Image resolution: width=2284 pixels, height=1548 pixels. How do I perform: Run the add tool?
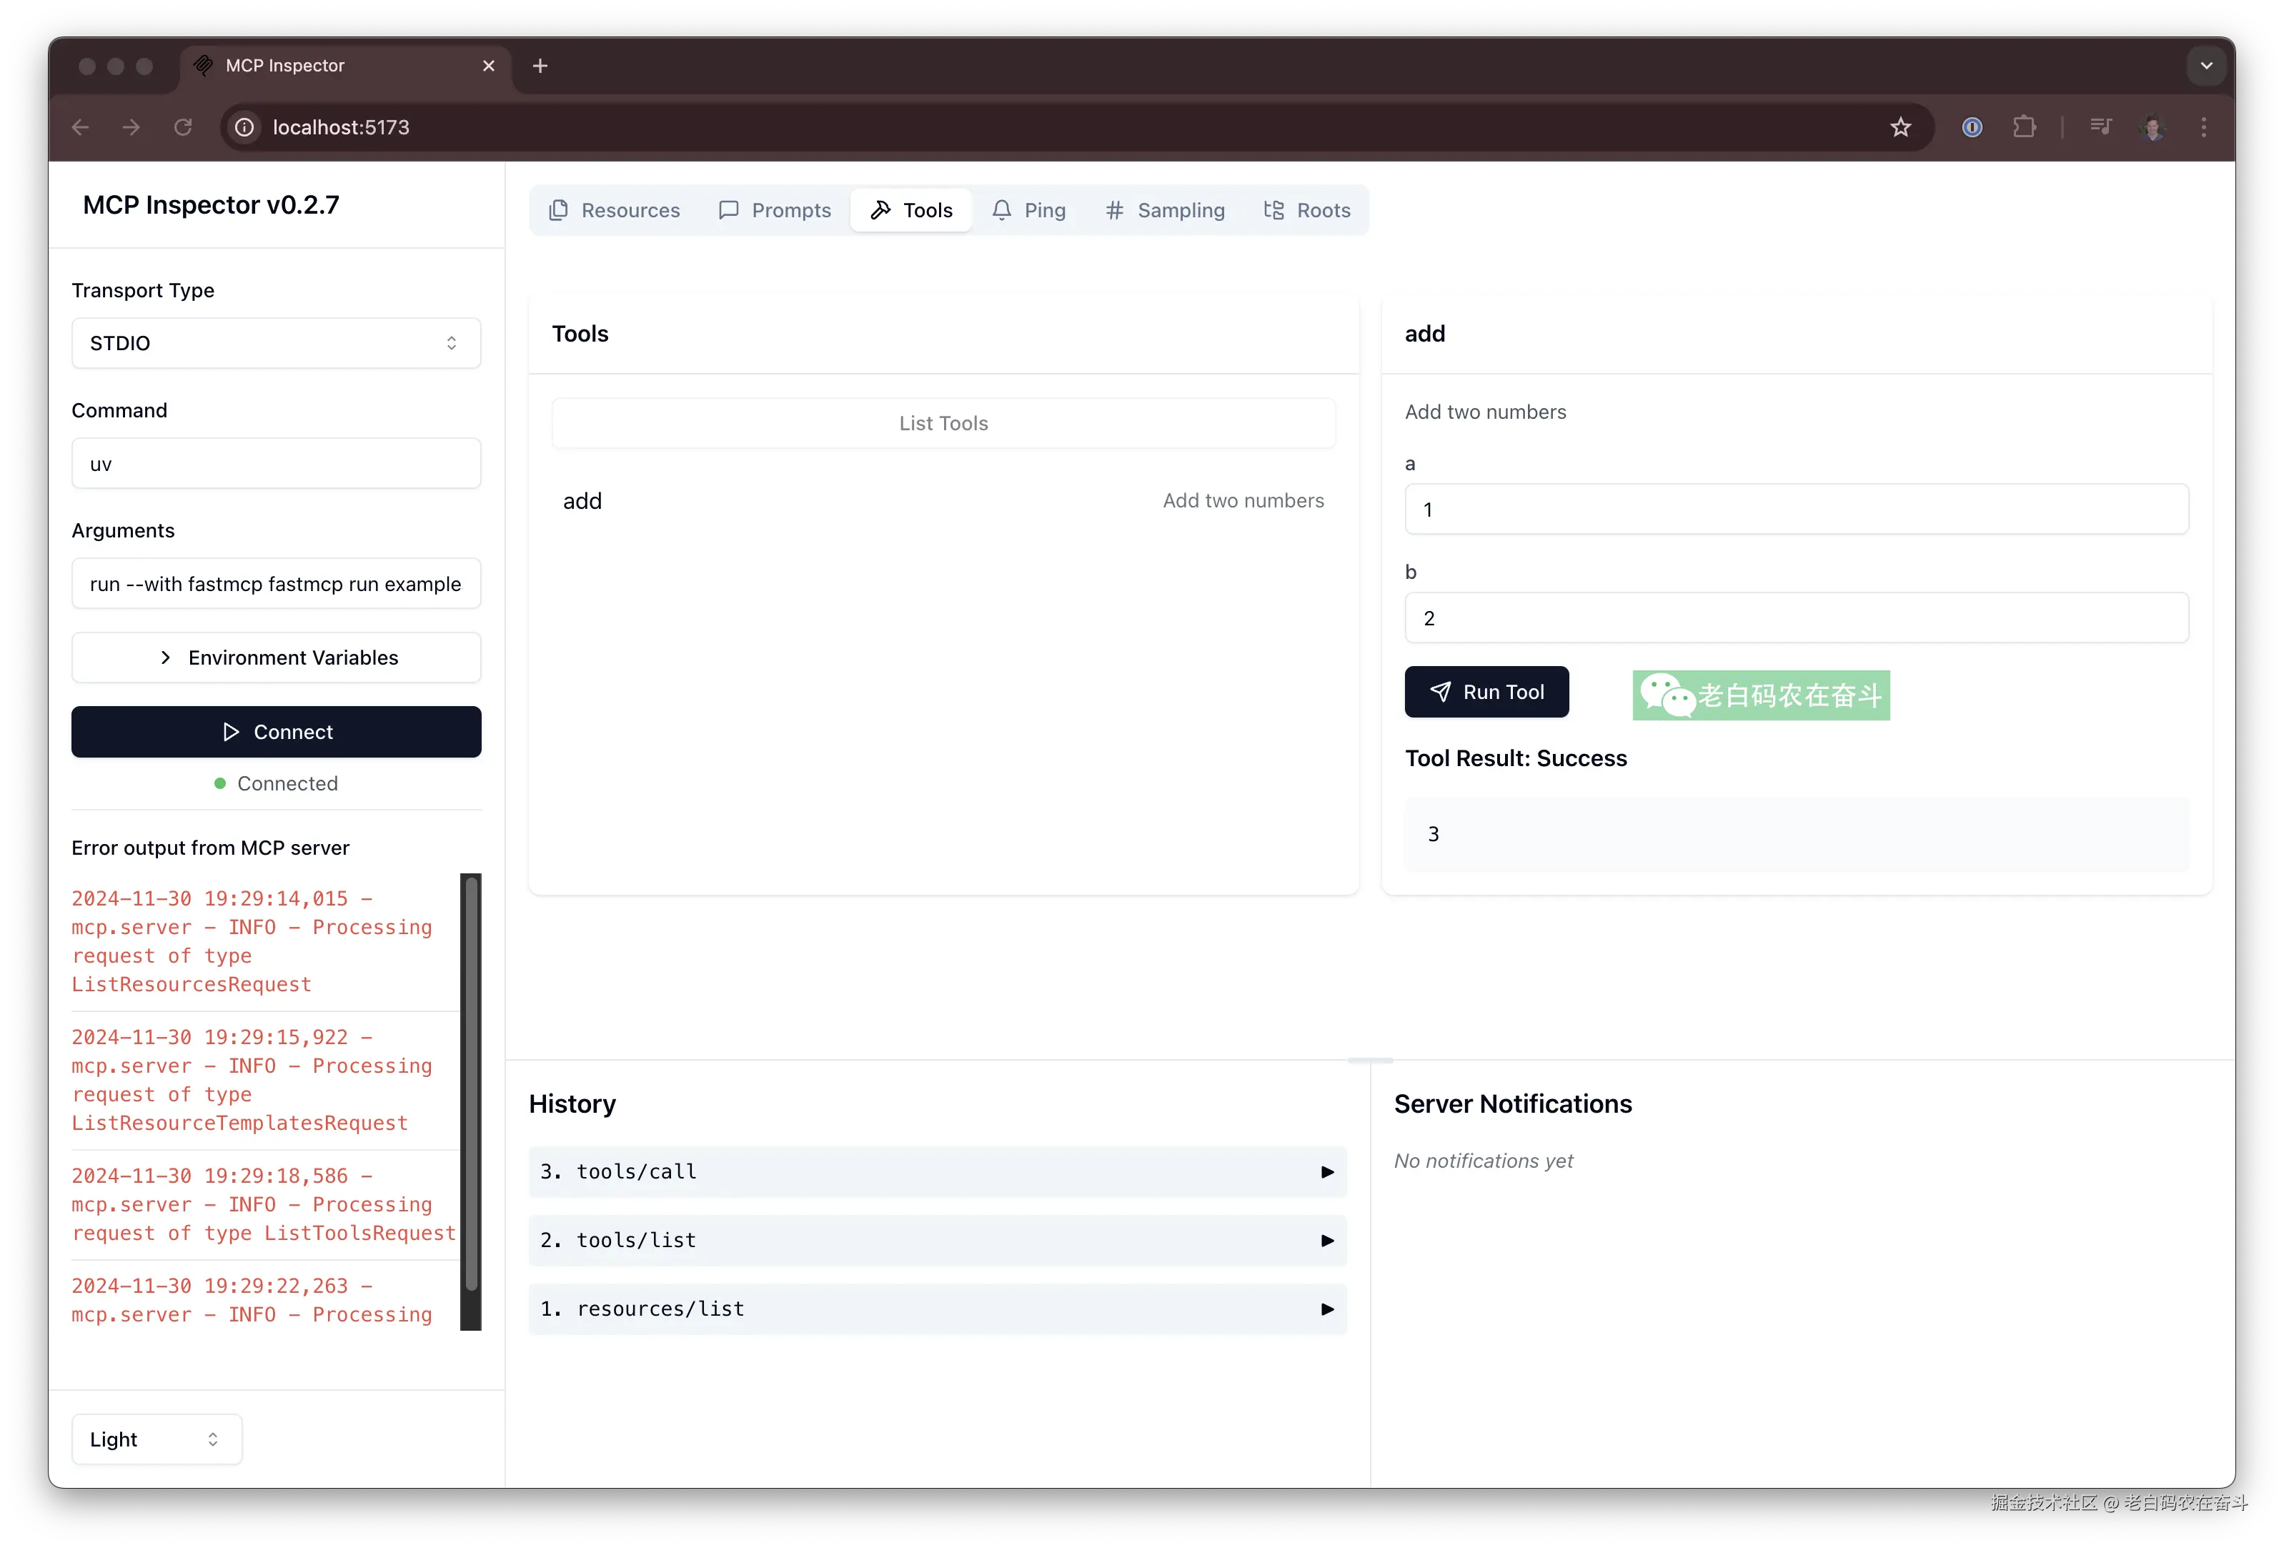pos(1486,691)
